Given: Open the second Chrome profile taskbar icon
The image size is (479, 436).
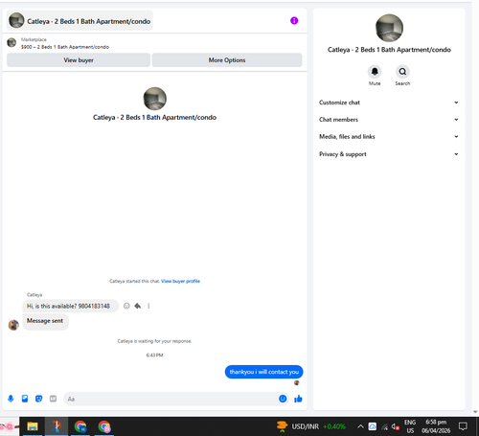Looking at the screenshot, I should pyautogui.click(x=104, y=426).
